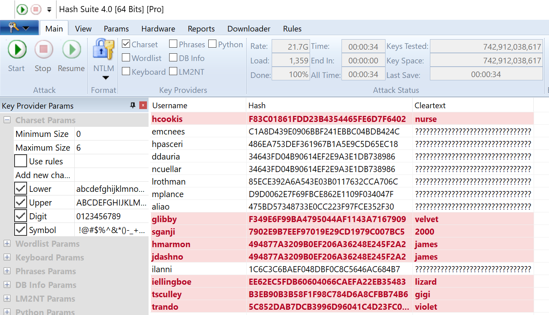Image resolution: width=549 pixels, height=315 pixels.
Task: Click the stop icon in quick access toolbar
Action: [x=35, y=8]
